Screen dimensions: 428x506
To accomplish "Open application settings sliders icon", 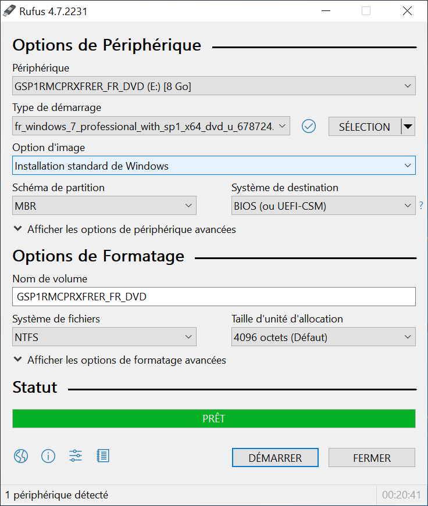I will 76,456.
